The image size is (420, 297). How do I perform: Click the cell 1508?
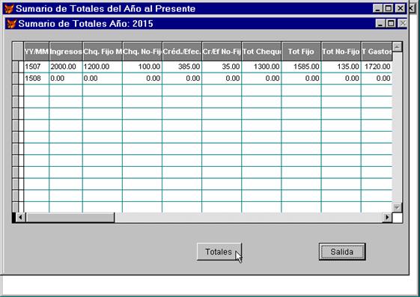[x=37, y=79]
